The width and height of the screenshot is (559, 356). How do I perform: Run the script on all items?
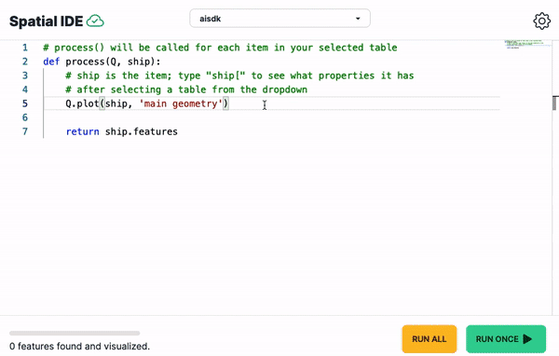429,339
